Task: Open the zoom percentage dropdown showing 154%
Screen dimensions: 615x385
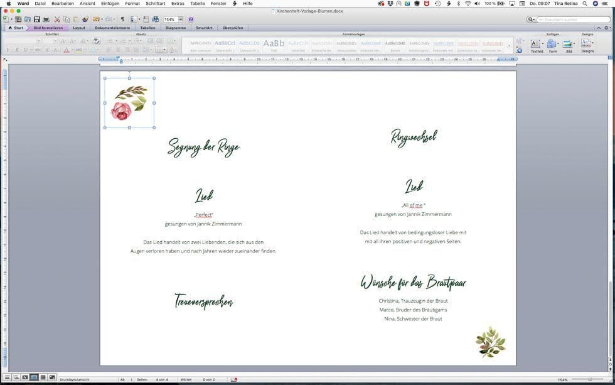Action: click(x=181, y=19)
